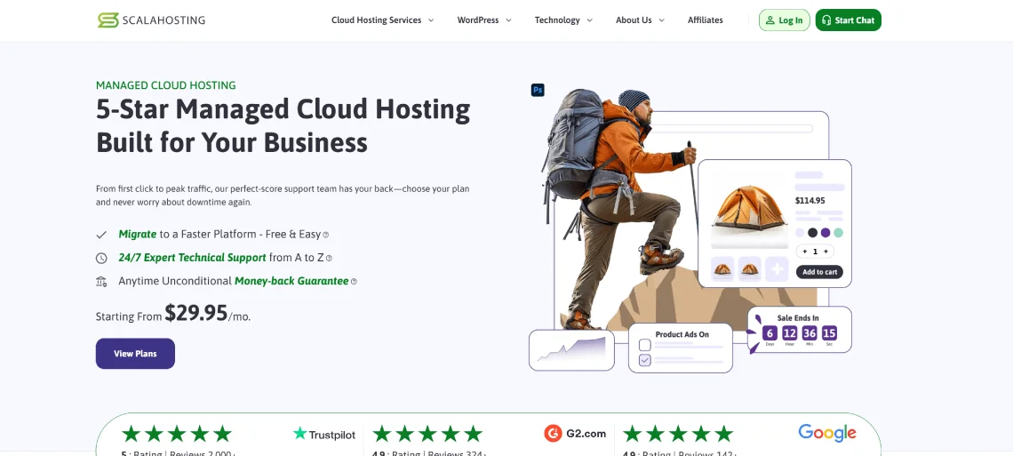Select the lavender tent color swatch
The image size is (1013, 456).
pyautogui.click(x=800, y=233)
